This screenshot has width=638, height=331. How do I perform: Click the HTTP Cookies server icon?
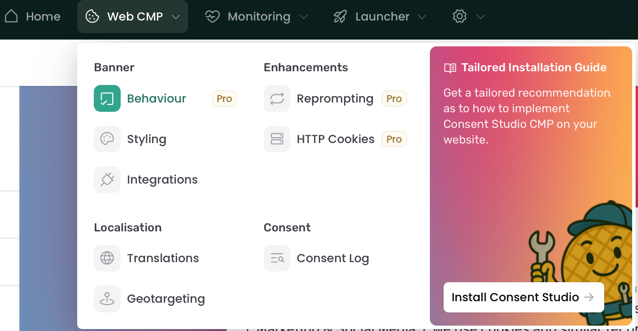tap(277, 139)
